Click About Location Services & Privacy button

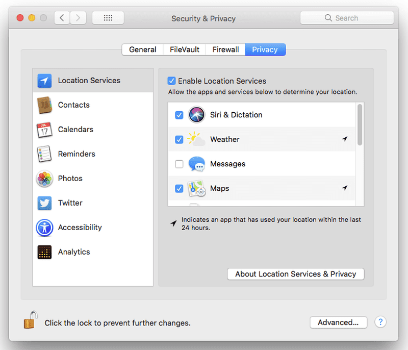pos(295,274)
